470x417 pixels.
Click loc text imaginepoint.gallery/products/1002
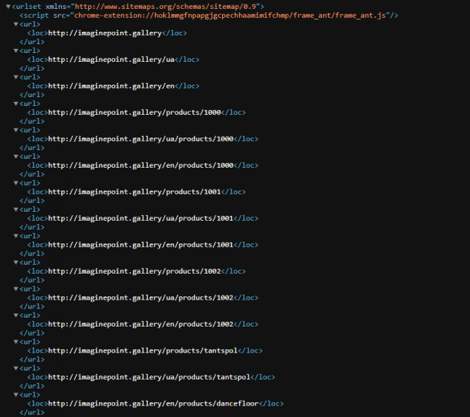coord(135,271)
